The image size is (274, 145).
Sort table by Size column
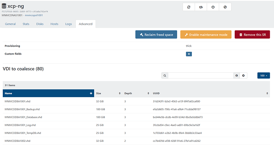click(108, 93)
